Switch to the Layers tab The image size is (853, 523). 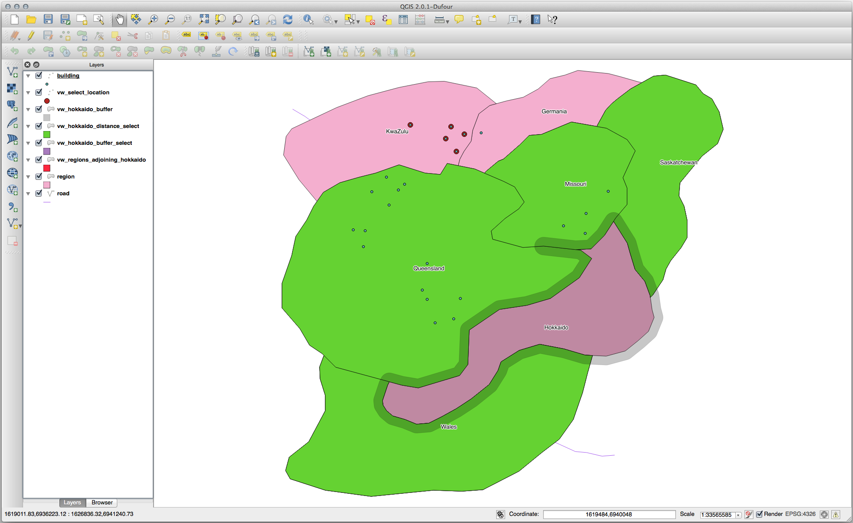[x=72, y=503]
